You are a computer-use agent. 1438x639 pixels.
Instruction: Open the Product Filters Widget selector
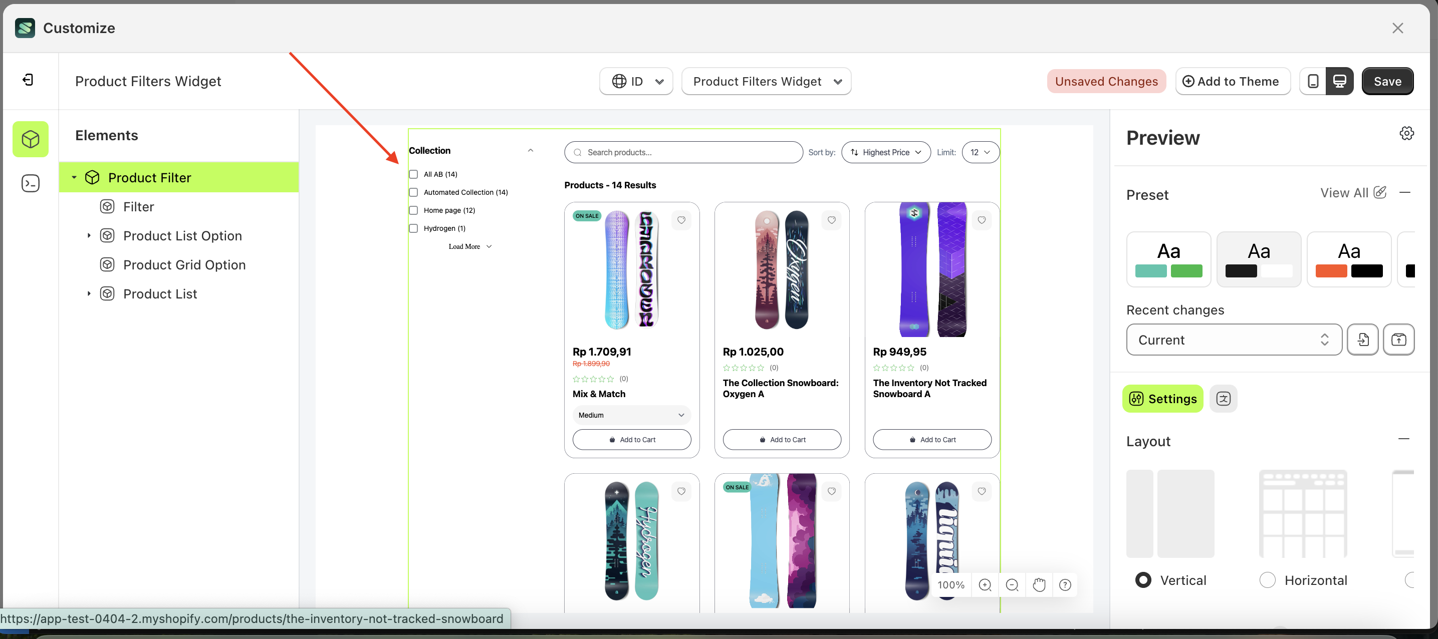766,81
